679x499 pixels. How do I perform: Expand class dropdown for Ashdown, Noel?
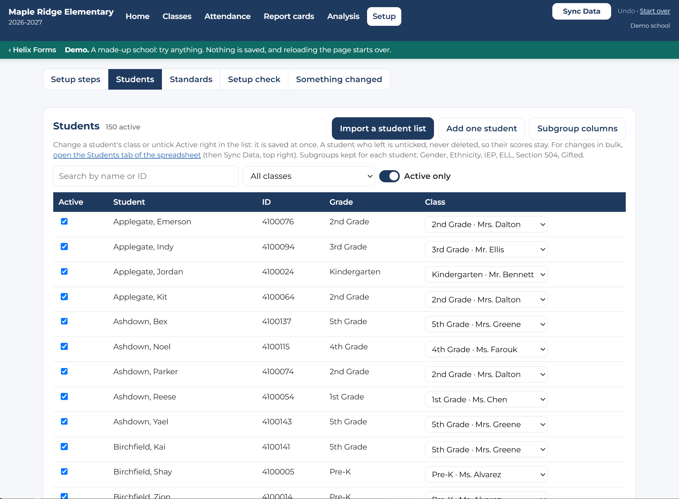click(x=486, y=349)
